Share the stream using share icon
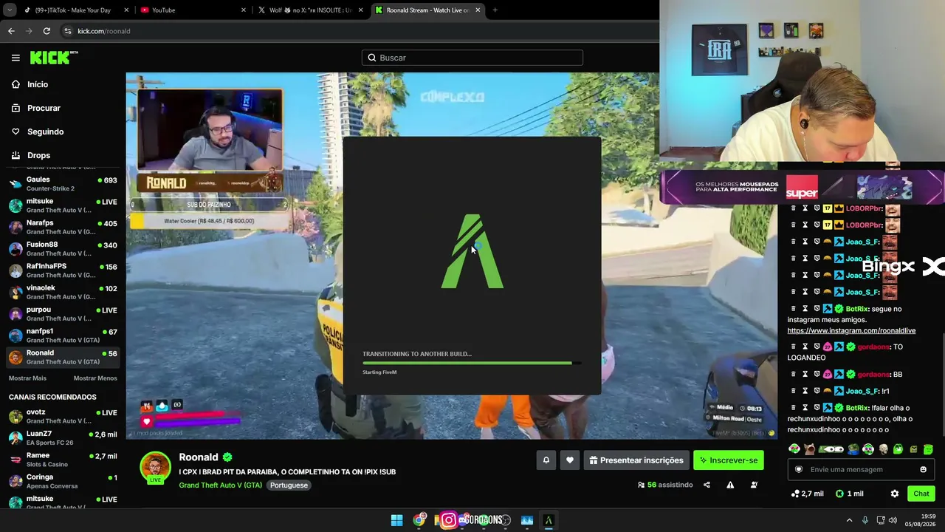This screenshot has width=945, height=532. [x=707, y=485]
